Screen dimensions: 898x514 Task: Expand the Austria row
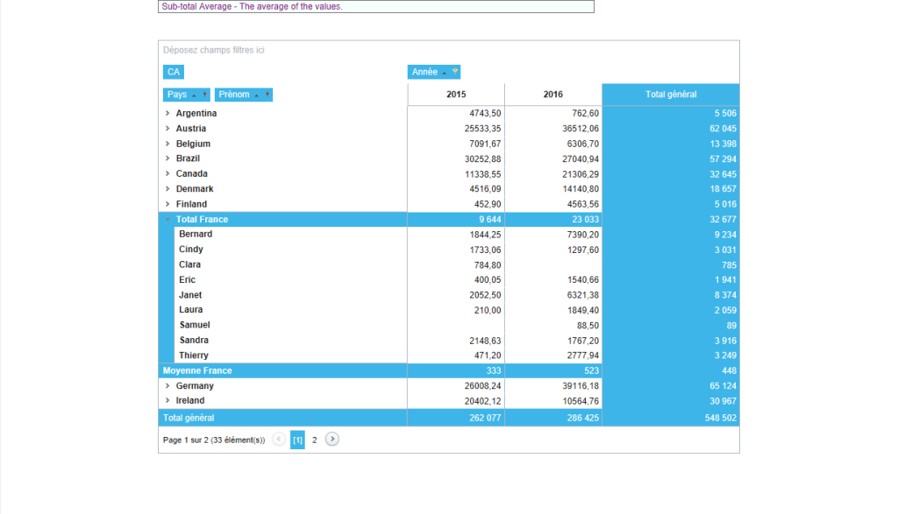(x=167, y=129)
